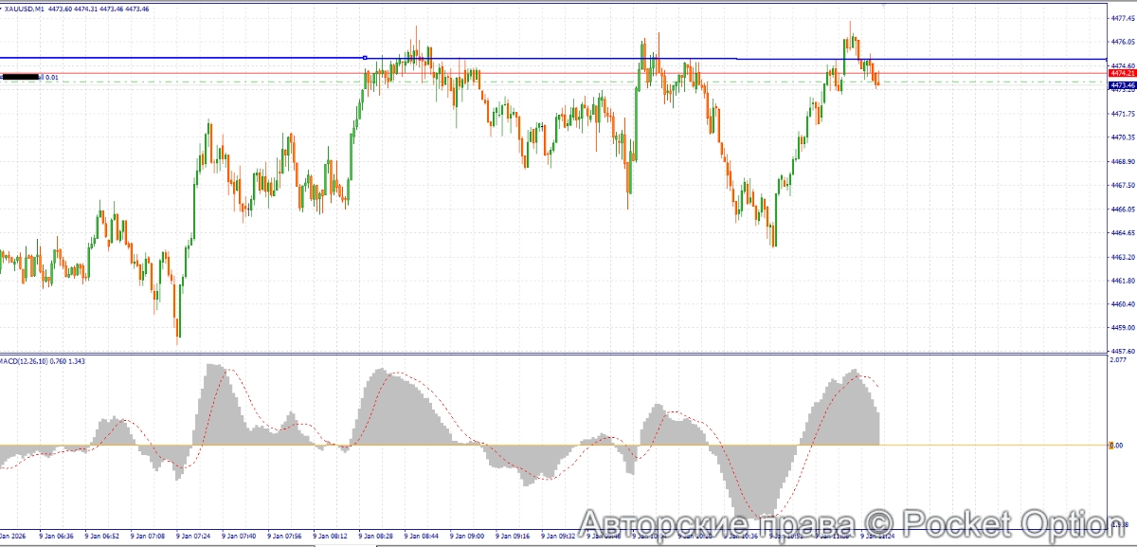
Task: Click the 9 Jan 2026 date label
Action: 13,536
